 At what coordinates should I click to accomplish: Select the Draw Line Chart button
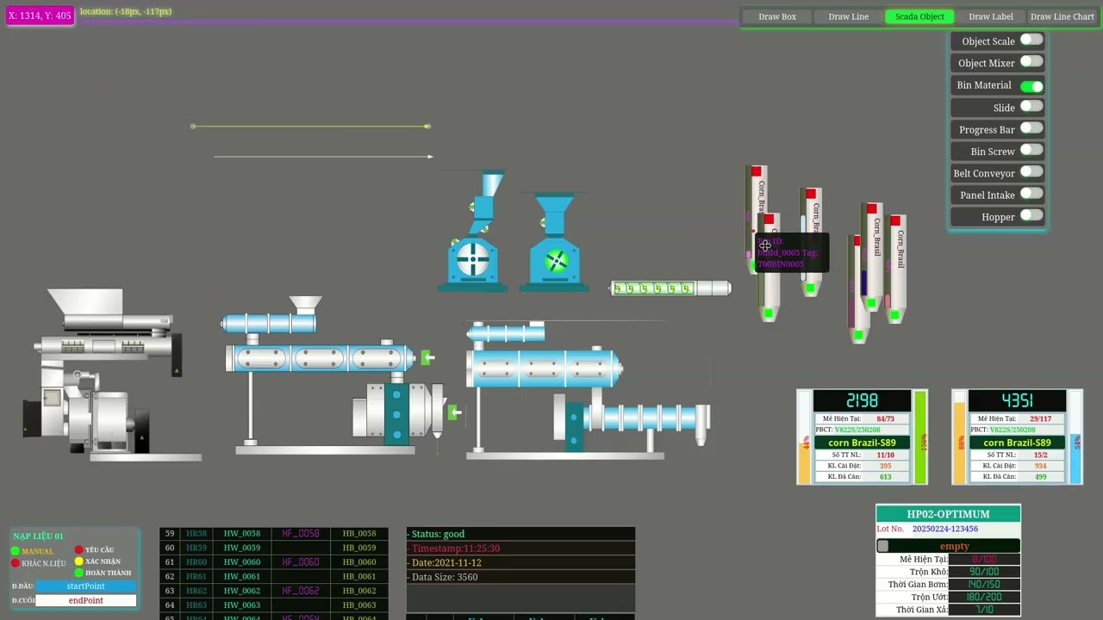coord(1062,16)
